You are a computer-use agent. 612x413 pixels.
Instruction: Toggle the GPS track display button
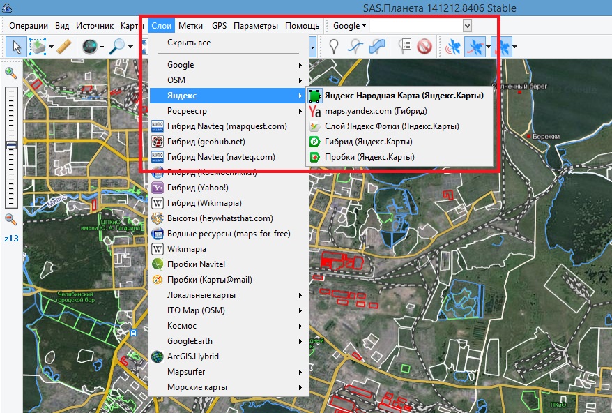pos(475,47)
